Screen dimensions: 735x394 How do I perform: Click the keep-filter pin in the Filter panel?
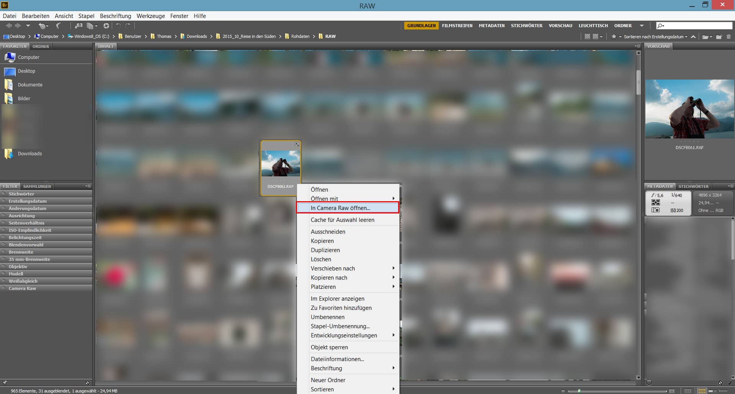click(5, 383)
